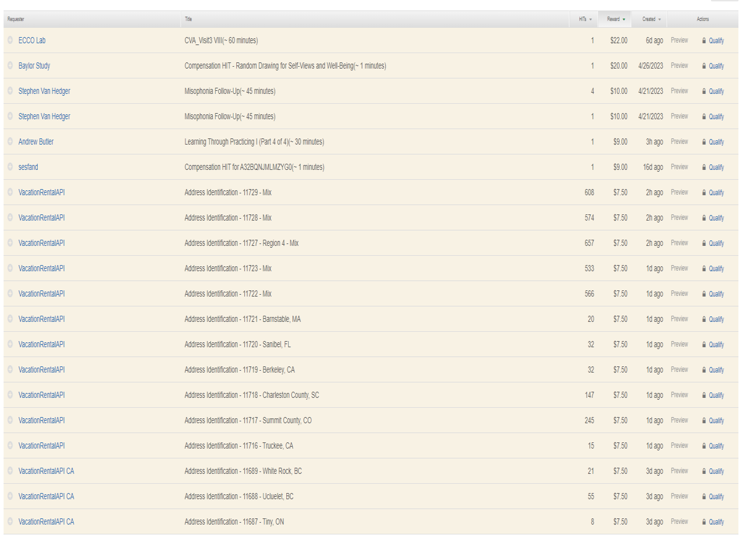This screenshot has width=742, height=540.
Task: Click Qualify for the sesfand HIT
Action: tap(716, 167)
